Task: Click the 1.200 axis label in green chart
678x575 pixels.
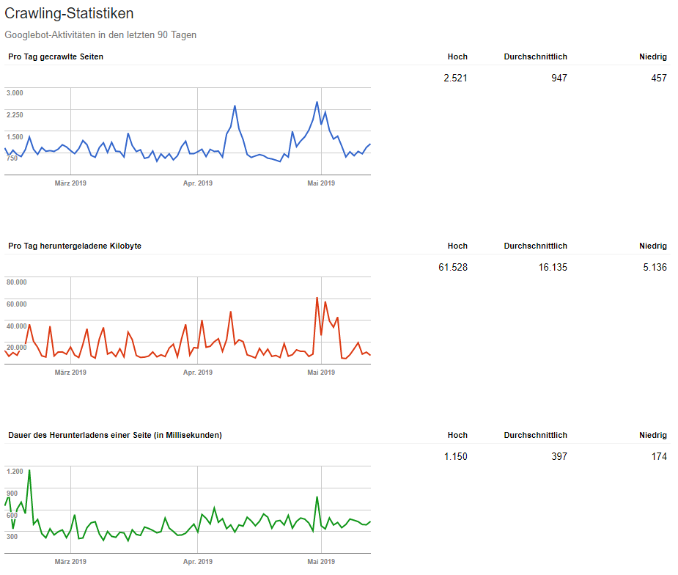Action: point(15,471)
